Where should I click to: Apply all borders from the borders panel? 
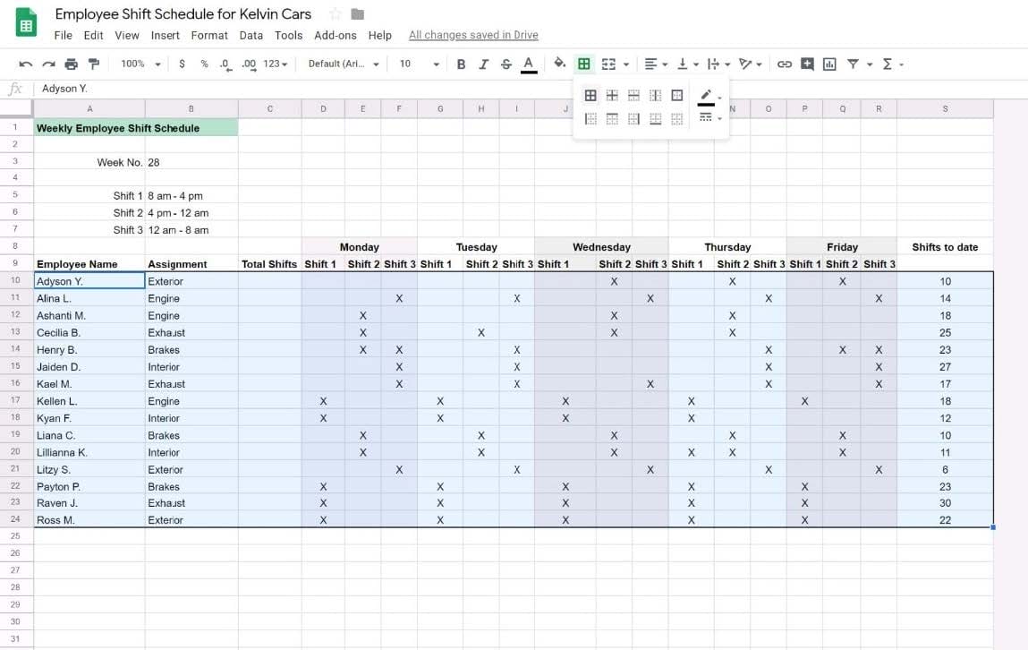(x=590, y=96)
